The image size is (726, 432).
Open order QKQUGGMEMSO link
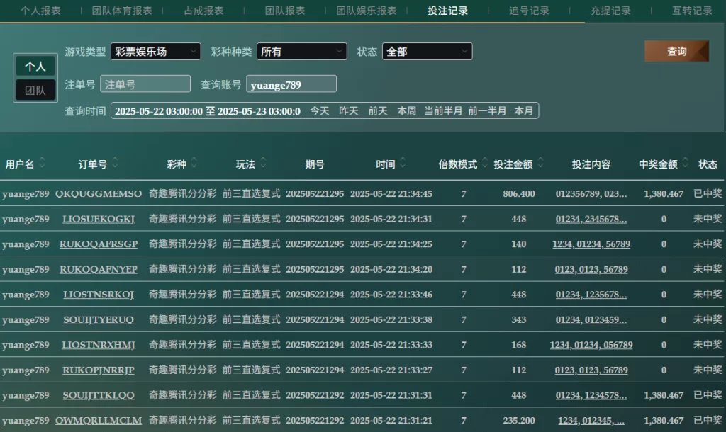point(99,194)
